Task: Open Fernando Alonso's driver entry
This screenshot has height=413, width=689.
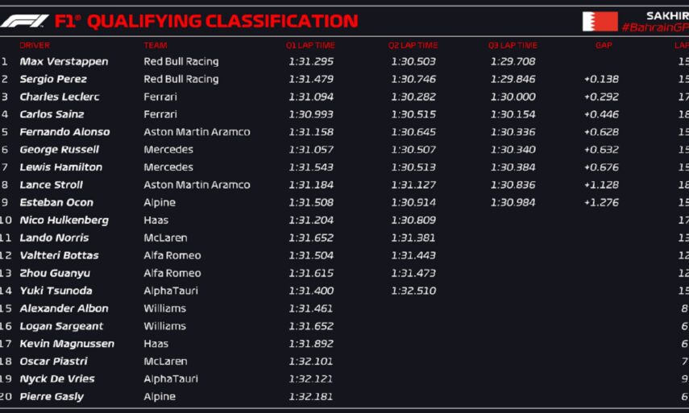Action: 64,132
